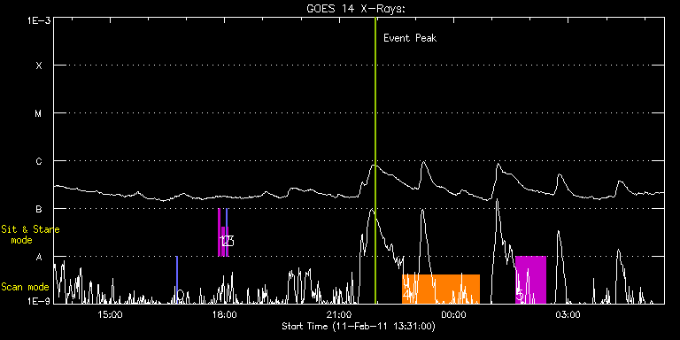The width and height of the screenshot is (680, 340).
Task: Click the magenta Sit & Stare bars near 18:00
Action: (223, 233)
